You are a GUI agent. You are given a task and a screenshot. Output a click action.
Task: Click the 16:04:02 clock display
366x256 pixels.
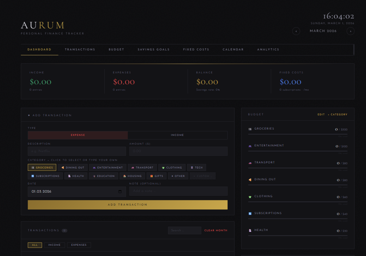(x=339, y=16)
